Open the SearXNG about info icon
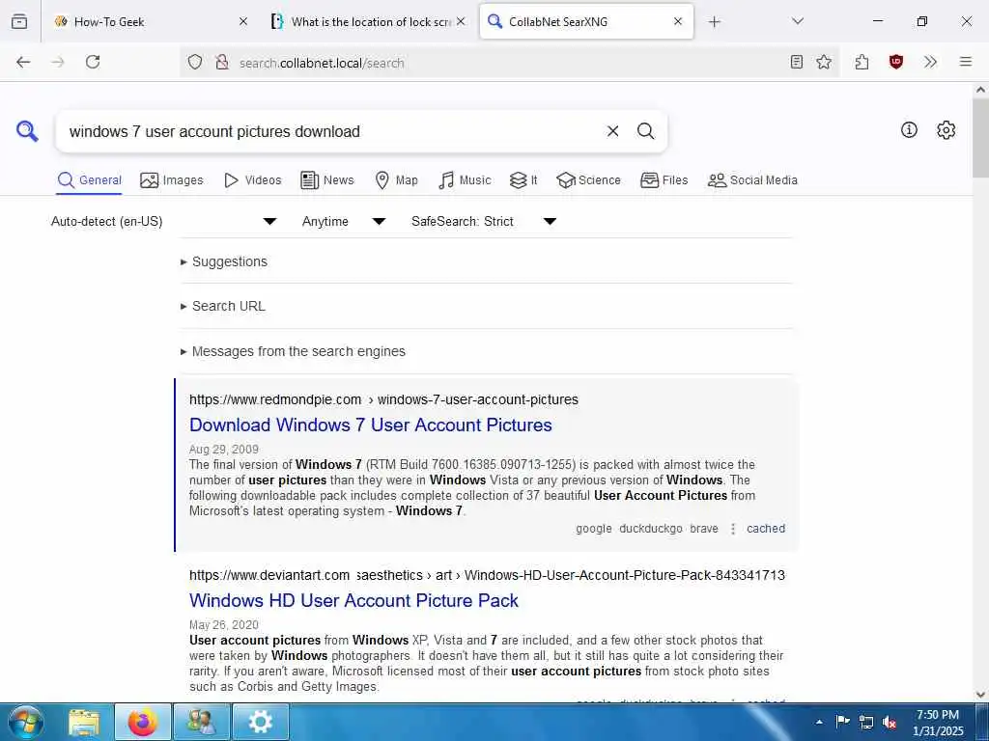989x741 pixels. pos(909,130)
